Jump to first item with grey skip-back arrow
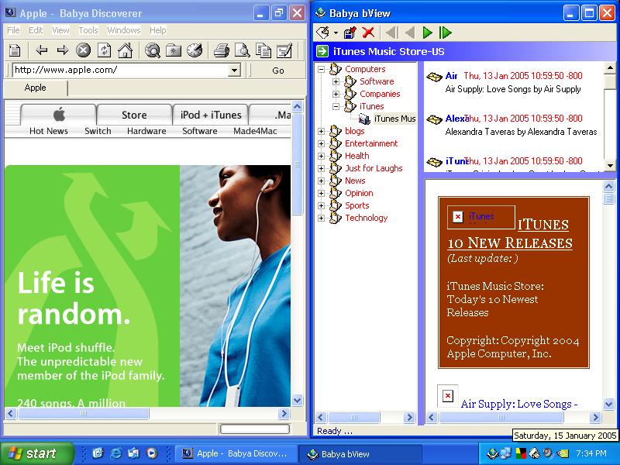620x465 pixels. point(391,33)
